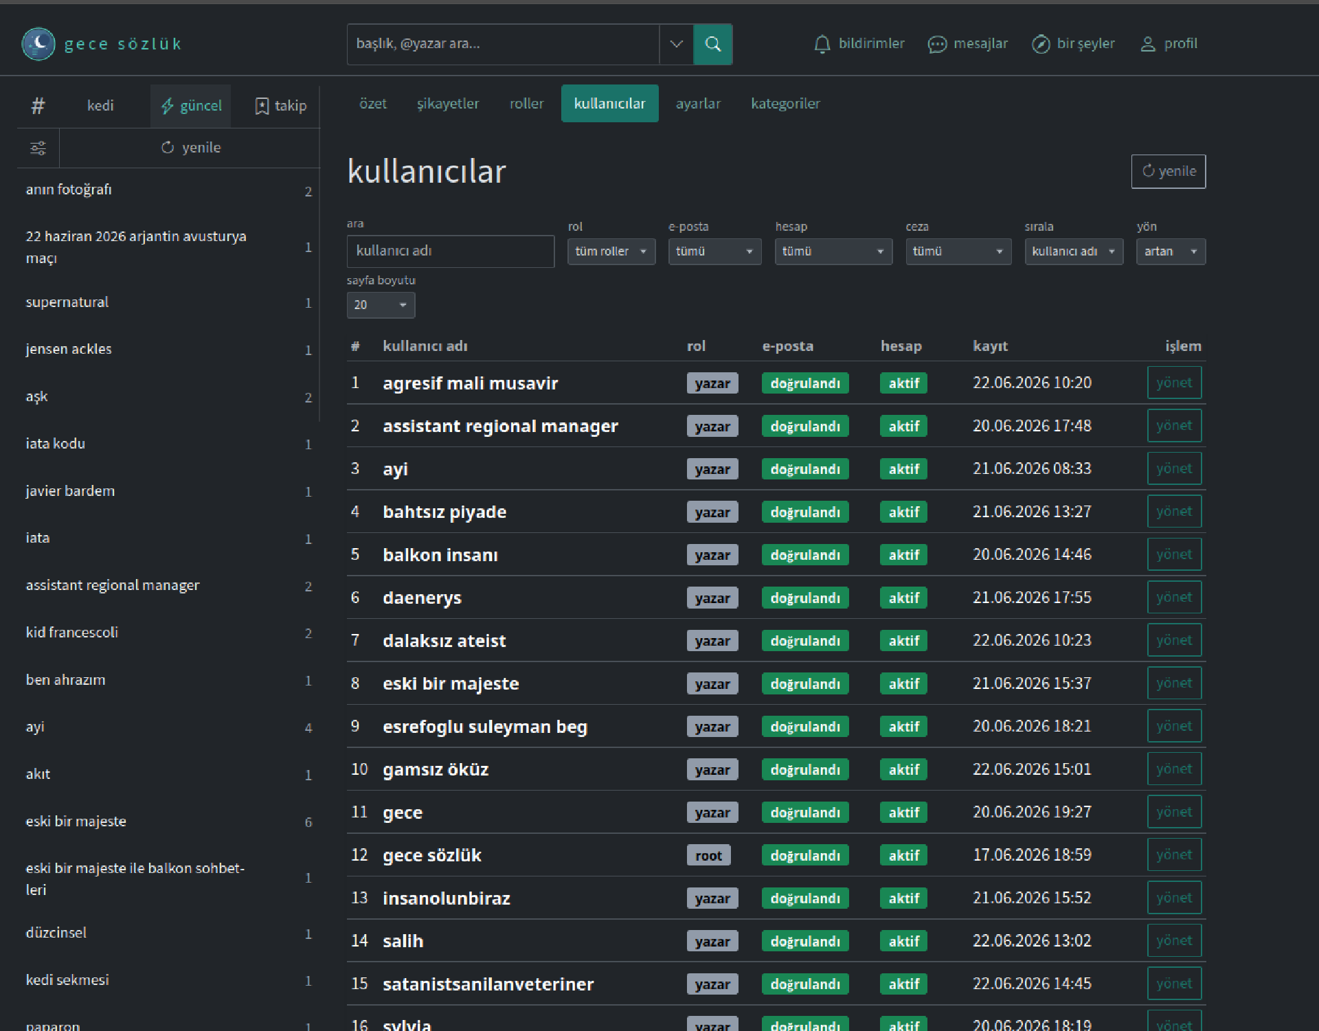Switch to the kategoriler tab

(785, 104)
